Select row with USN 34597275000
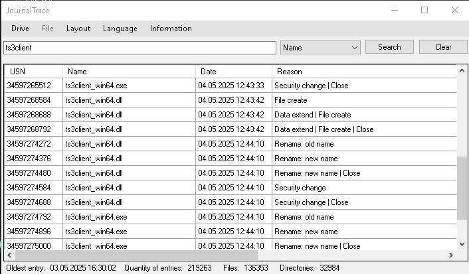This screenshot has width=469, height=274. tap(231, 245)
